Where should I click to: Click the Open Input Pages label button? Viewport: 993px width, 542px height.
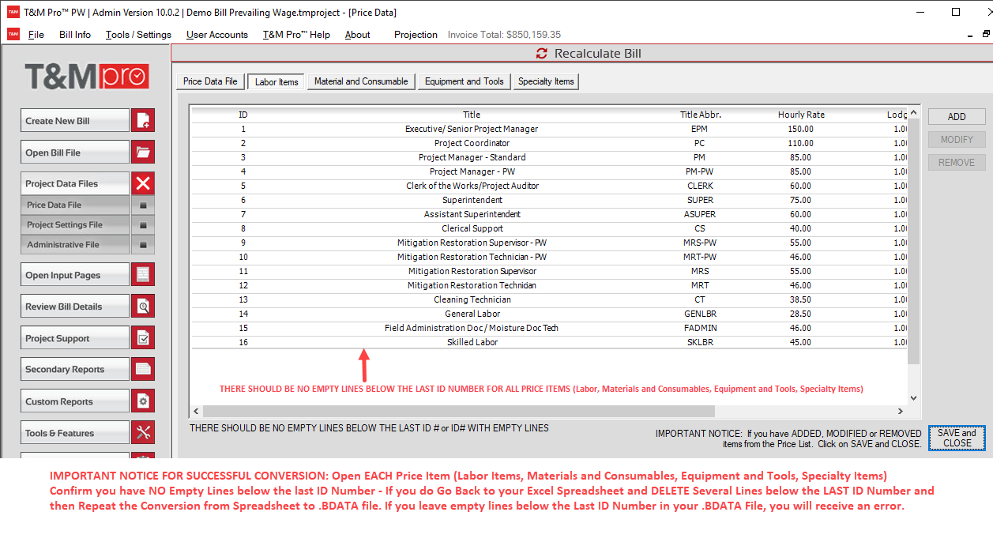coord(74,275)
